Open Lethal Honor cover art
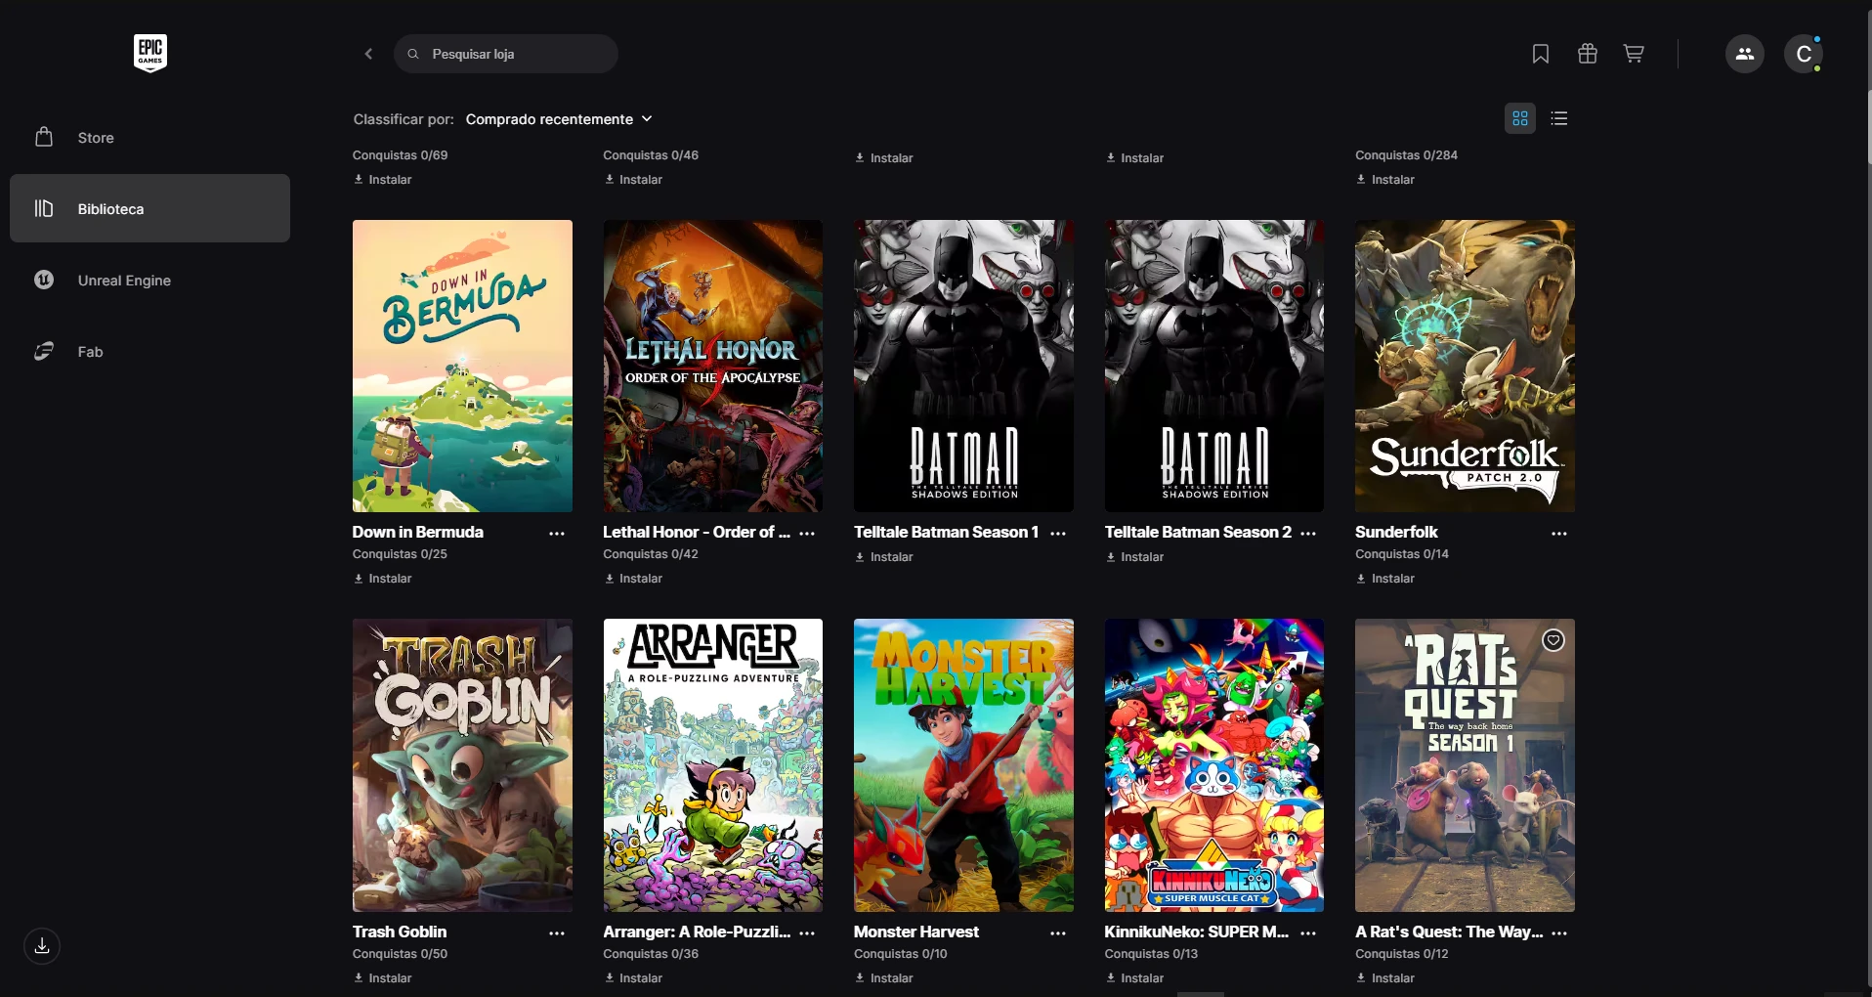Screen dimensions: 1872x997 pyautogui.click(x=713, y=366)
